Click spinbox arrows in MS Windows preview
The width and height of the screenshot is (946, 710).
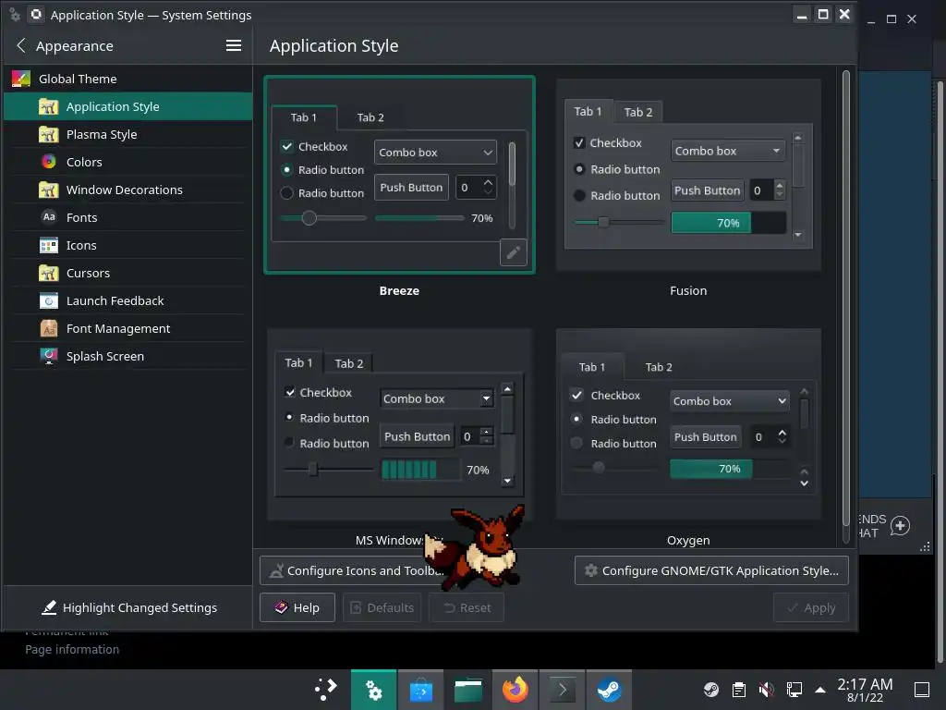coord(487,436)
